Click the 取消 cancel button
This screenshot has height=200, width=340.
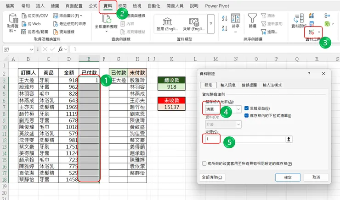point(316,177)
